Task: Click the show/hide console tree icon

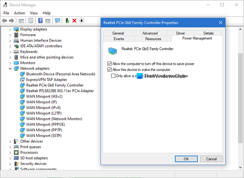Action: tap(21, 21)
